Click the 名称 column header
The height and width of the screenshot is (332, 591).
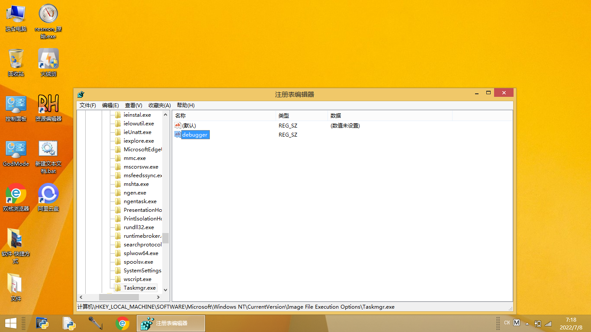click(x=224, y=116)
